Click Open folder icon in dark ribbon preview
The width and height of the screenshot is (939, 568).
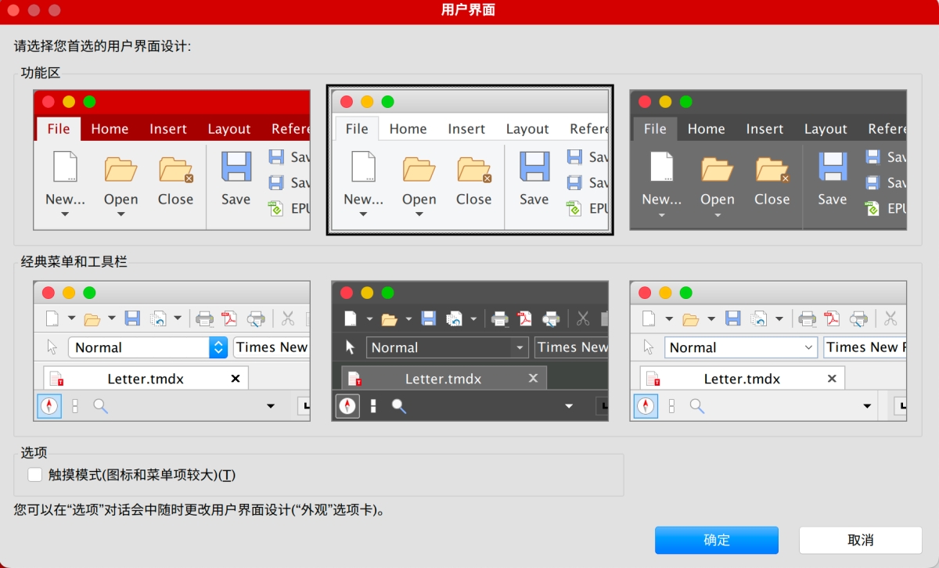tap(717, 168)
